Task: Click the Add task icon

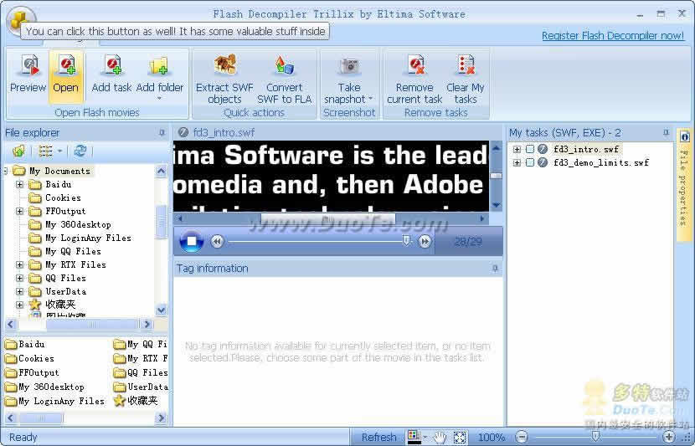Action: click(x=112, y=65)
